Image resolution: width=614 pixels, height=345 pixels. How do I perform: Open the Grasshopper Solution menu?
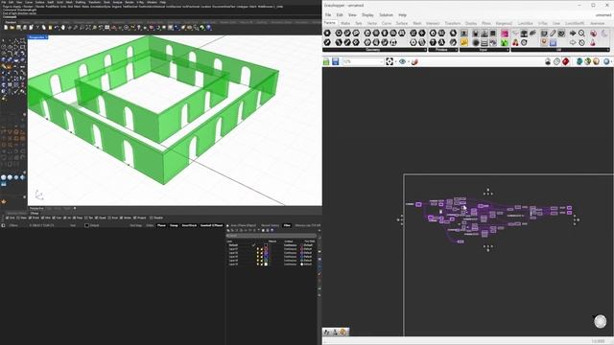coord(386,15)
